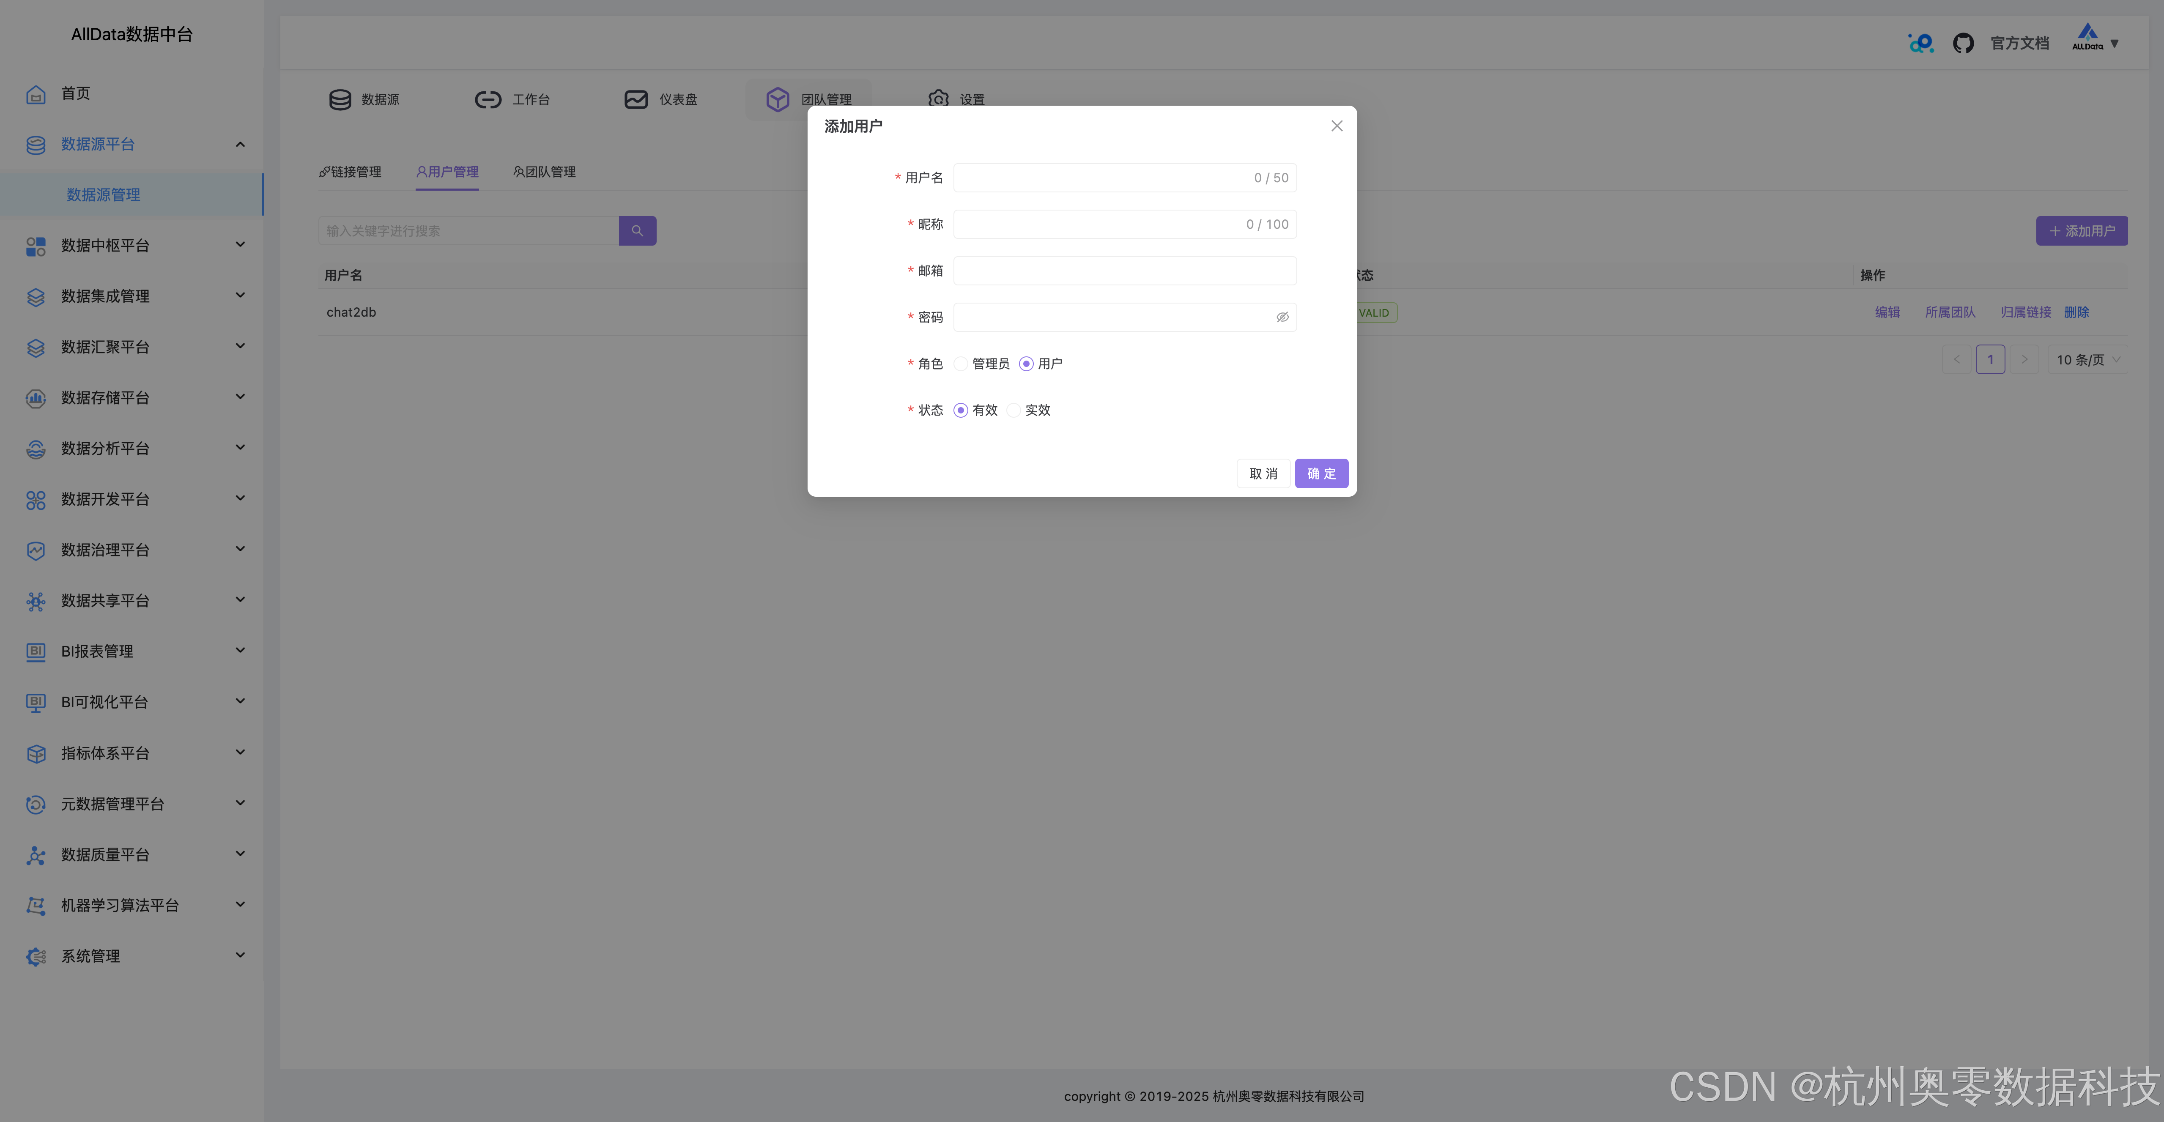Toggle password visibility with the eye icon

tap(1283, 317)
